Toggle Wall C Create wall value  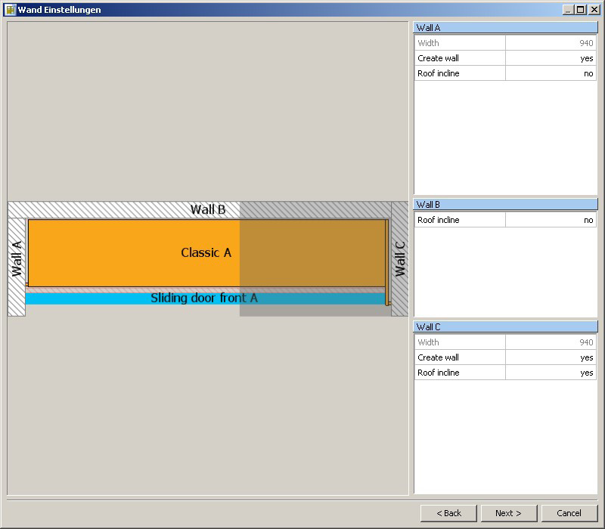click(551, 357)
